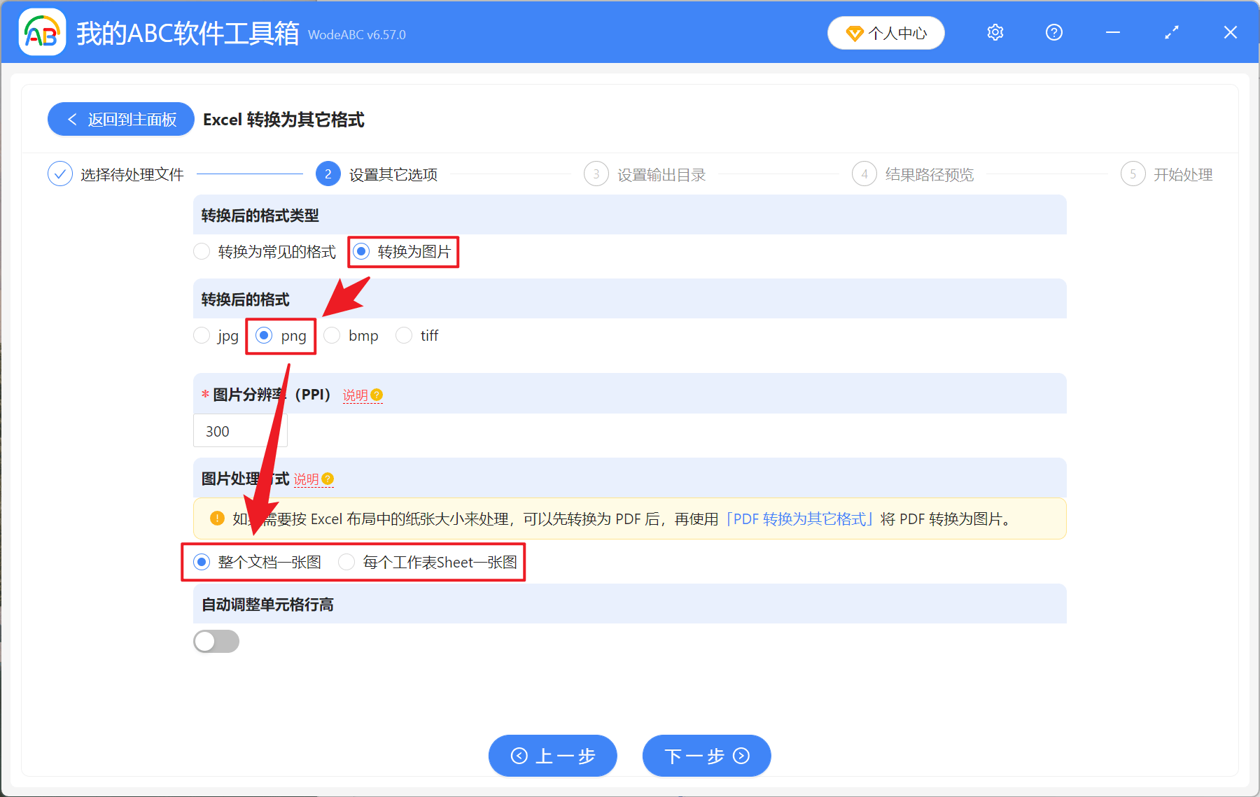Go to step 5 开始处理
Screen dimensions: 1260x797
[x=1167, y=174]
